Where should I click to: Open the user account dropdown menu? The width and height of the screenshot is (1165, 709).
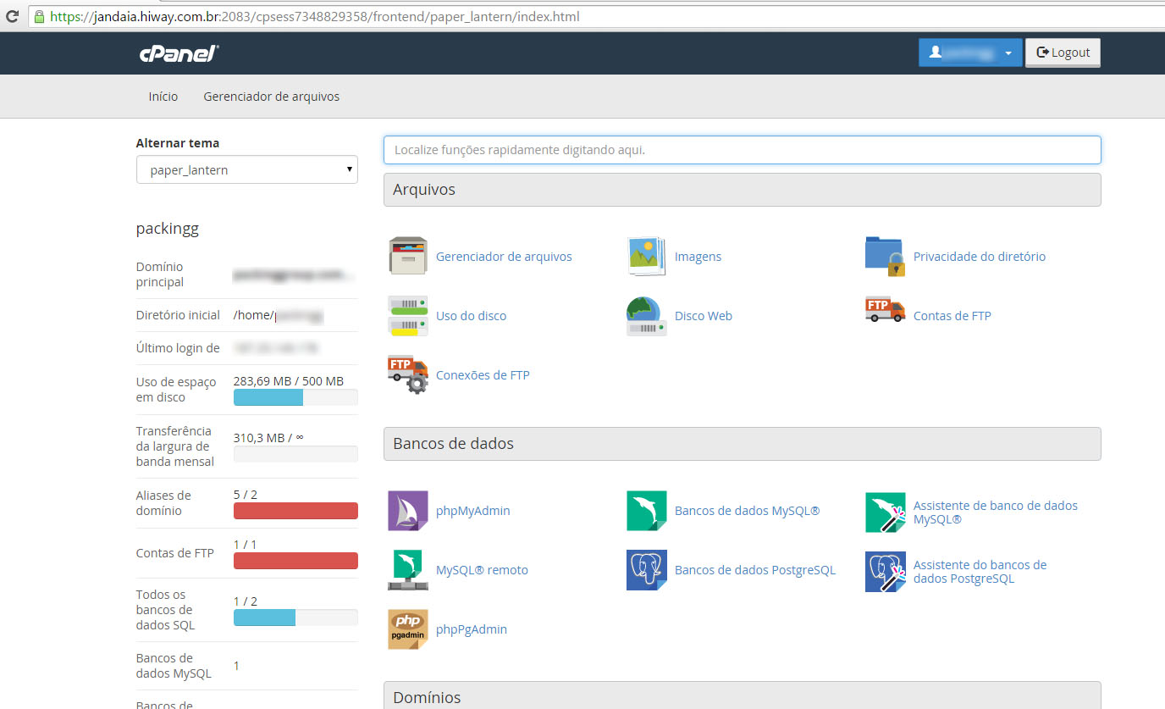click(x=970, y=53)
